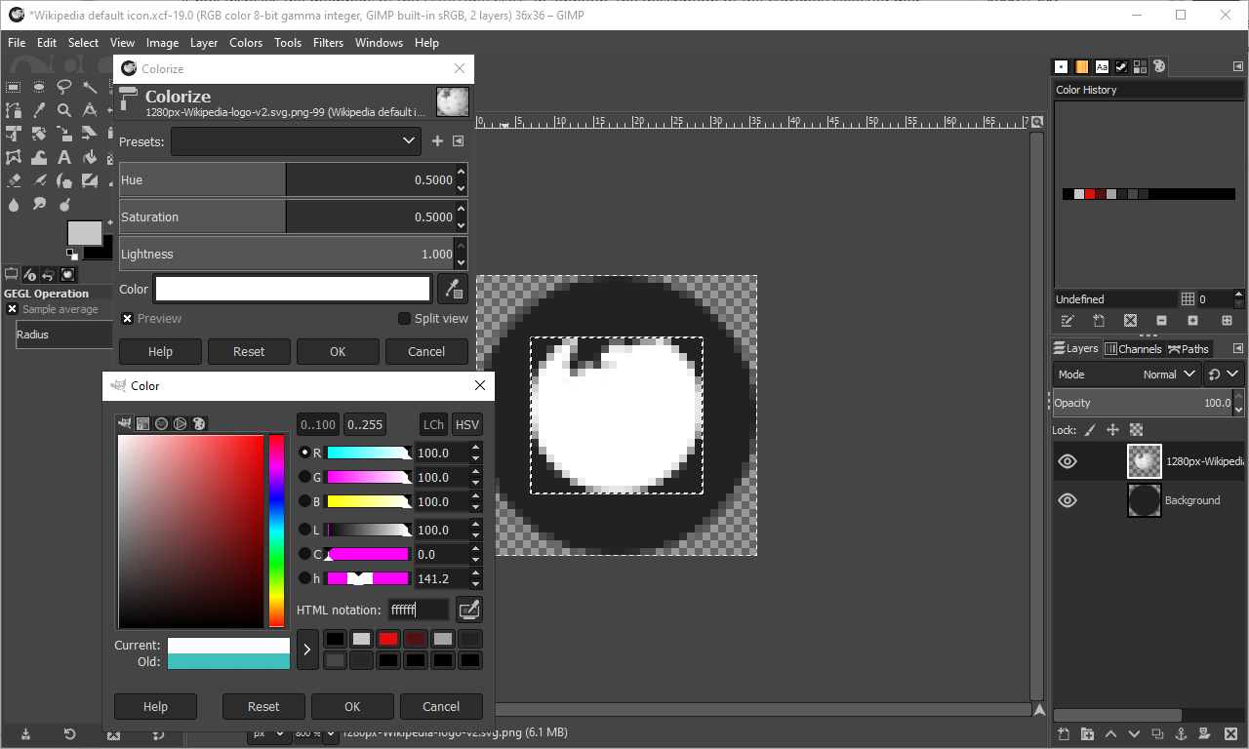The height and width of the screenshot is (749, 1249).
Task: Select the Color Picker eyedropper tool in toolbox
Action: click(39, 110)
